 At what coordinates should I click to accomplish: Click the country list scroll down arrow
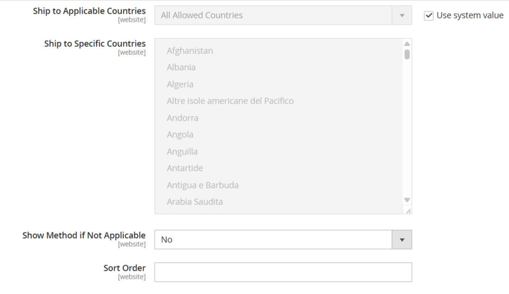click(407, 200)
